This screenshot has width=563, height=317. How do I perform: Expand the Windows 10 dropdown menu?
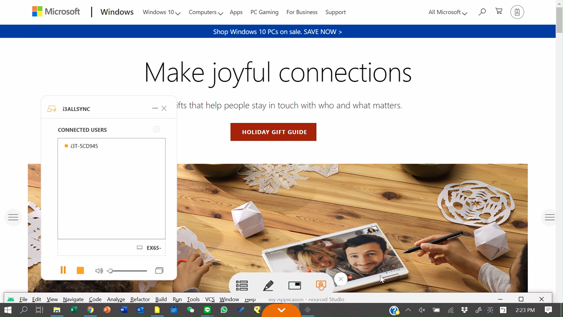[161, 12]
